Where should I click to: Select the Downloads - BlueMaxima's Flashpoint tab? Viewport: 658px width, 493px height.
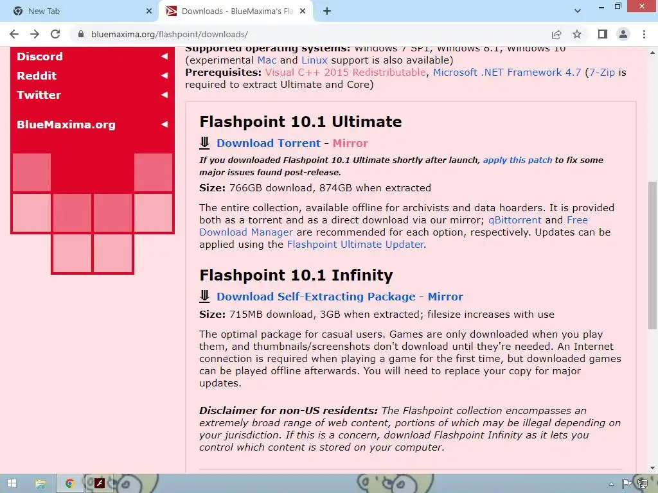(x=235, y=12)
